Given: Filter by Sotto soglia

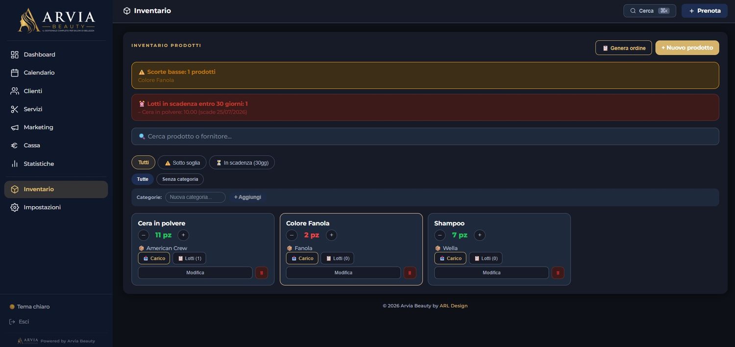Looking at the screenshot, I should coord(182,163).
